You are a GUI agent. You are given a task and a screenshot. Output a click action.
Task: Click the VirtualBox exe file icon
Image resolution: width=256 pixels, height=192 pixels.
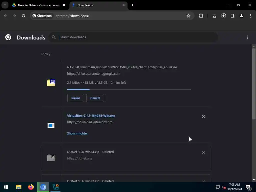click(51, 125)
